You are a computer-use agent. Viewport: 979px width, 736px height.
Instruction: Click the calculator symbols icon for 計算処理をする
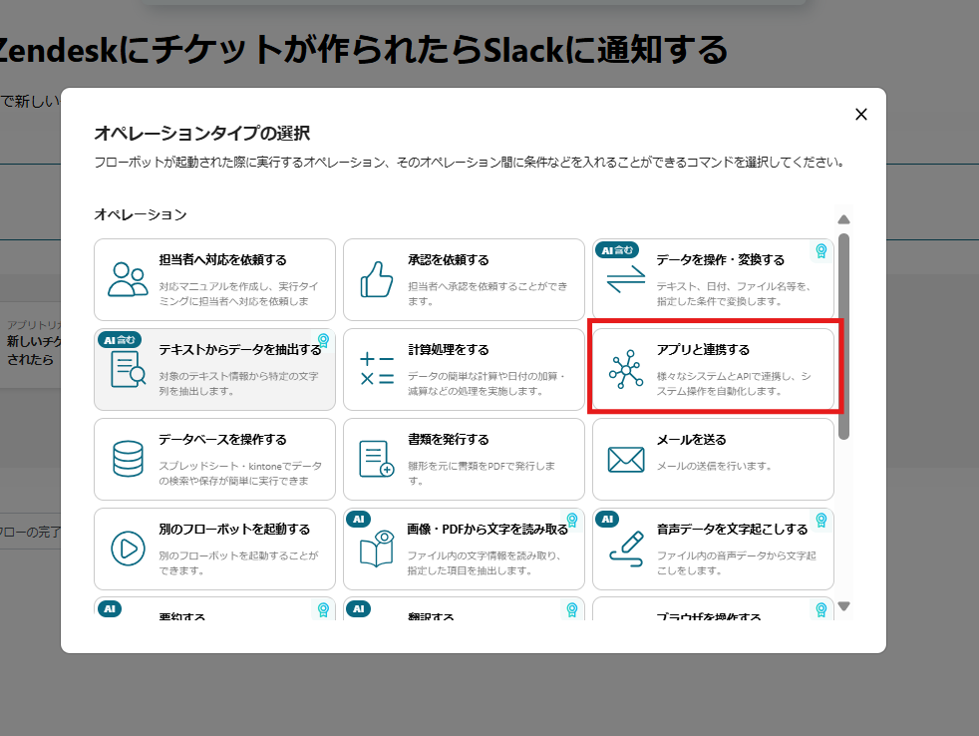377,369
